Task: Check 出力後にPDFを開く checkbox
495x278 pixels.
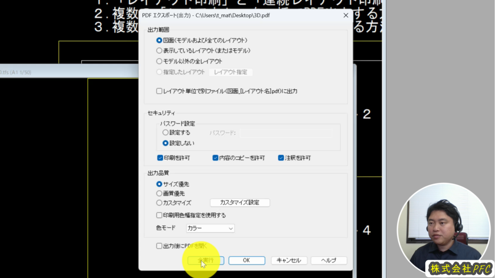Action: tap(159, 246)
